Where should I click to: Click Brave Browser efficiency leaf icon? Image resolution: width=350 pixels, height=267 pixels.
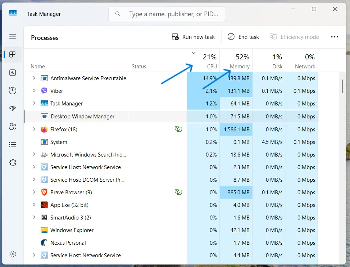[x=178, y=192]
